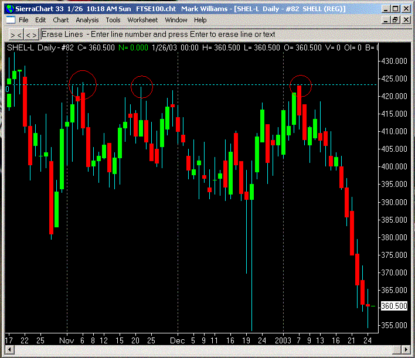The height and width of the screenshot is (358, 415).
Task: Minimize the inner chart window
Action: [386, 20]
